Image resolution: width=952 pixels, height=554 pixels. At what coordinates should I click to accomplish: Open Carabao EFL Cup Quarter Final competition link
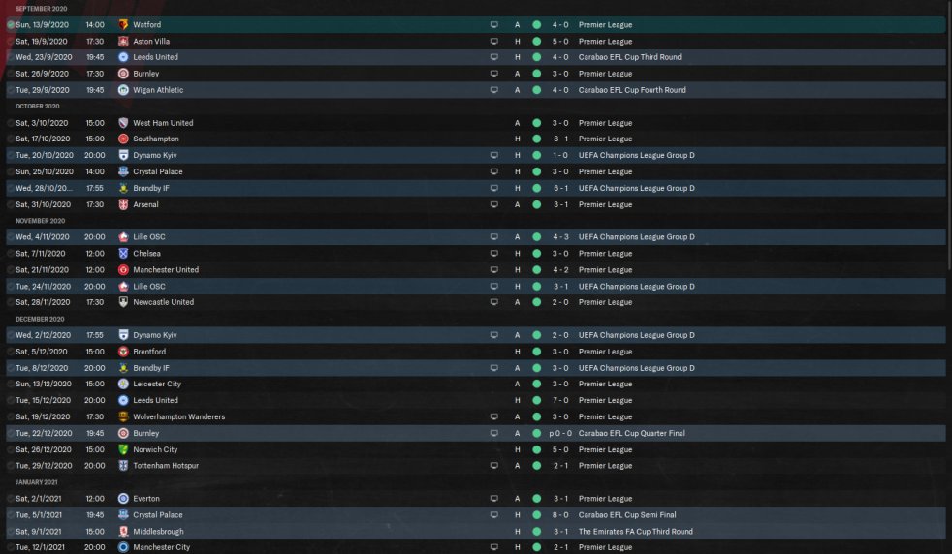pyautogui.click(x=631, y=434)
